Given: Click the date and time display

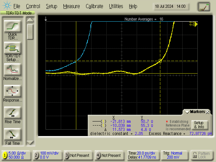Looking at the screenshot, I should [170, 6].
